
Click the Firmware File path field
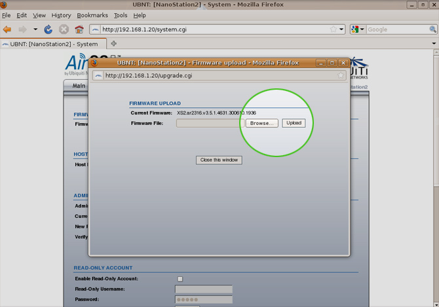click(210, 123)
